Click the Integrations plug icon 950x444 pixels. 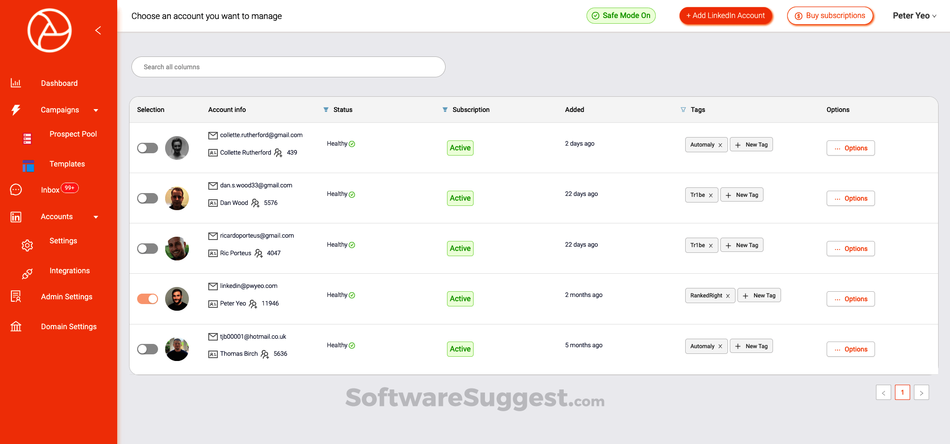coord(27,274)
